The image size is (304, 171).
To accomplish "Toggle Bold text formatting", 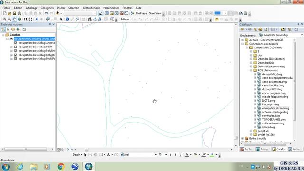I will click(171, 155).
